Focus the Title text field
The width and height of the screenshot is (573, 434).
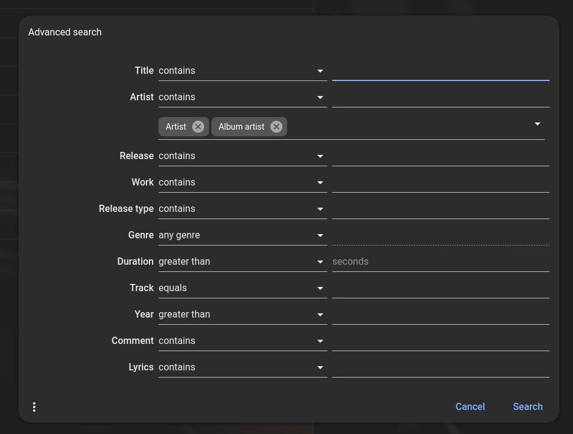click(x=440, y=71)
